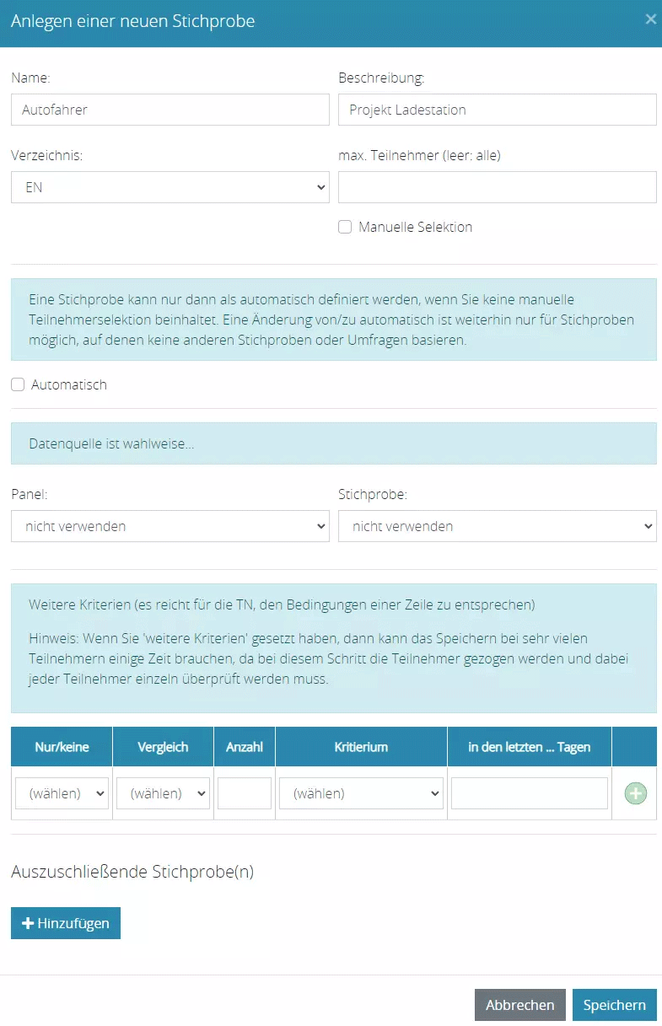Click the Nur/keine column header
The height and width of the screenshot is (1026, 662).
(62, 747)
